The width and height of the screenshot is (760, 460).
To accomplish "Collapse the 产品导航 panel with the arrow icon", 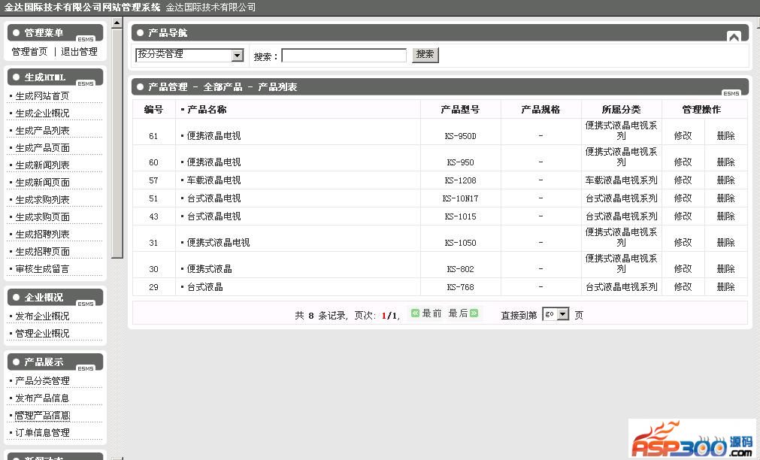I will coord(734,36).
